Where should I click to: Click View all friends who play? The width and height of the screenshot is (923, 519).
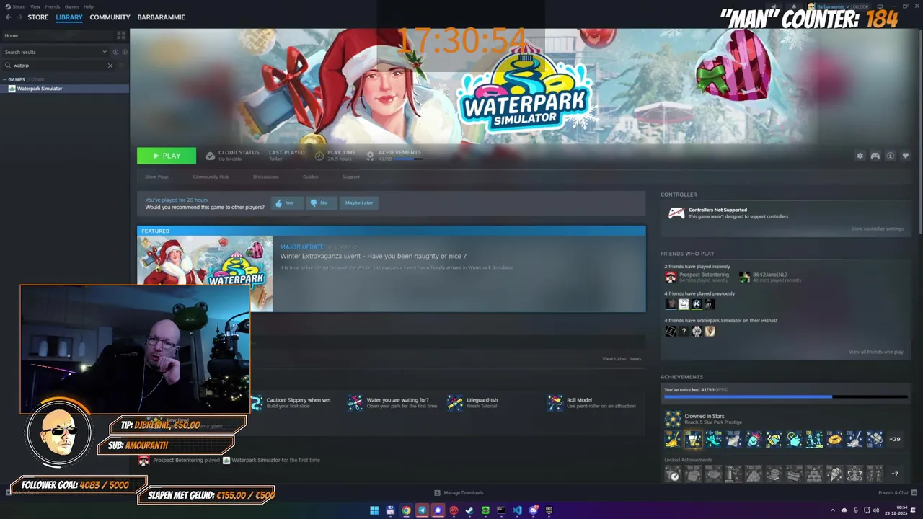[x=876, y=352]
